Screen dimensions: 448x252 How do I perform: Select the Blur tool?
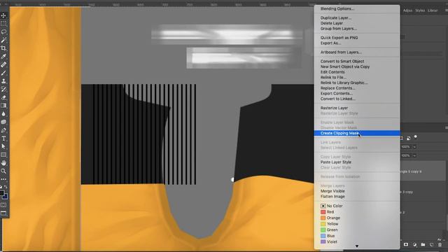click(x=3, y=113)
